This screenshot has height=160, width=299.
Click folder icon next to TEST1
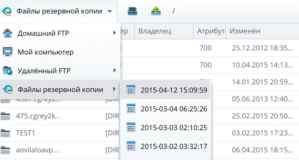tap(5, 133)
